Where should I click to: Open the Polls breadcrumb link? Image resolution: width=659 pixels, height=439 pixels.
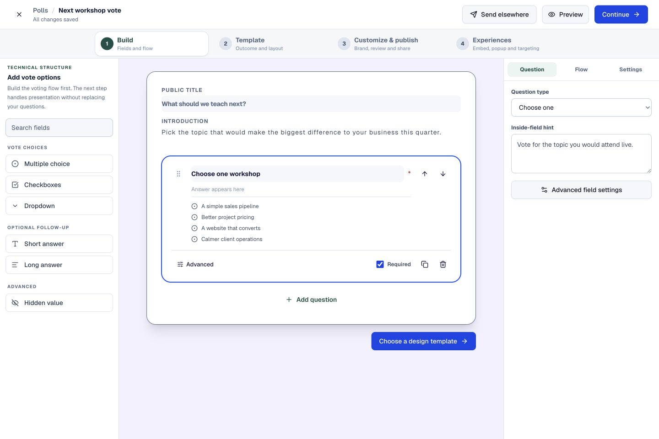[40, 10]
